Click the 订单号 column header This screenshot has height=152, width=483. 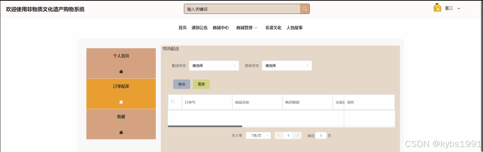pyautogui.click(x=207, y=102)
